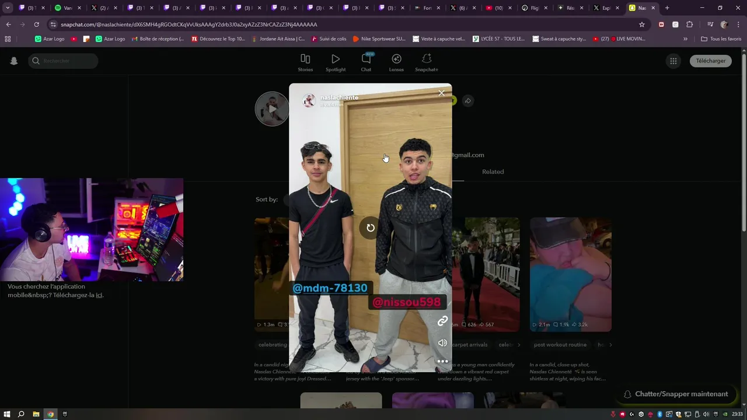Open the Chat section

366,63
